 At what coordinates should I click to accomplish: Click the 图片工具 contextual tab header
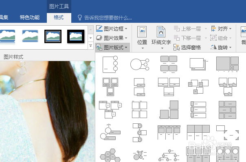pos(59,7)
